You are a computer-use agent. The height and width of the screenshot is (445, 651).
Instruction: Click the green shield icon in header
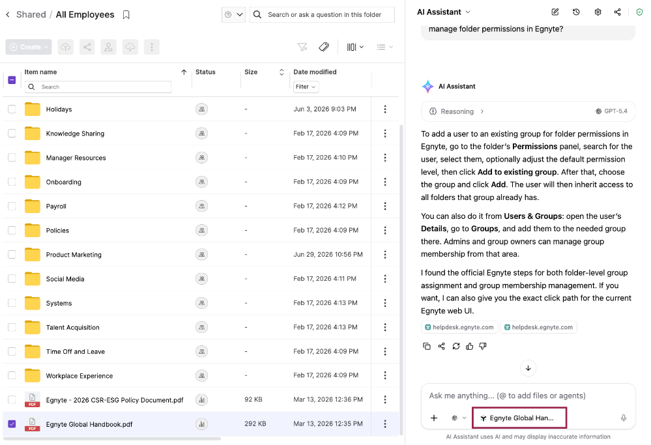coord(639,12)
